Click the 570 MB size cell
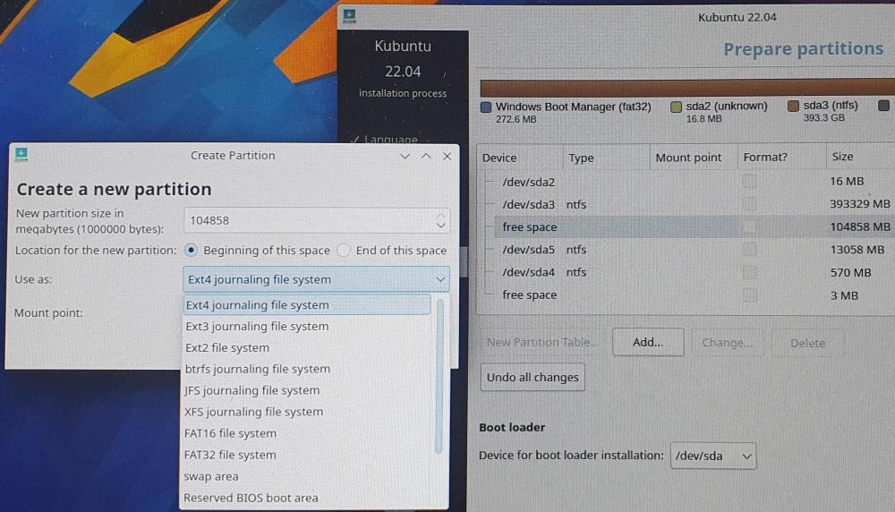The height and width of the screenshot is (512, 895). click(x=850, y=272)
